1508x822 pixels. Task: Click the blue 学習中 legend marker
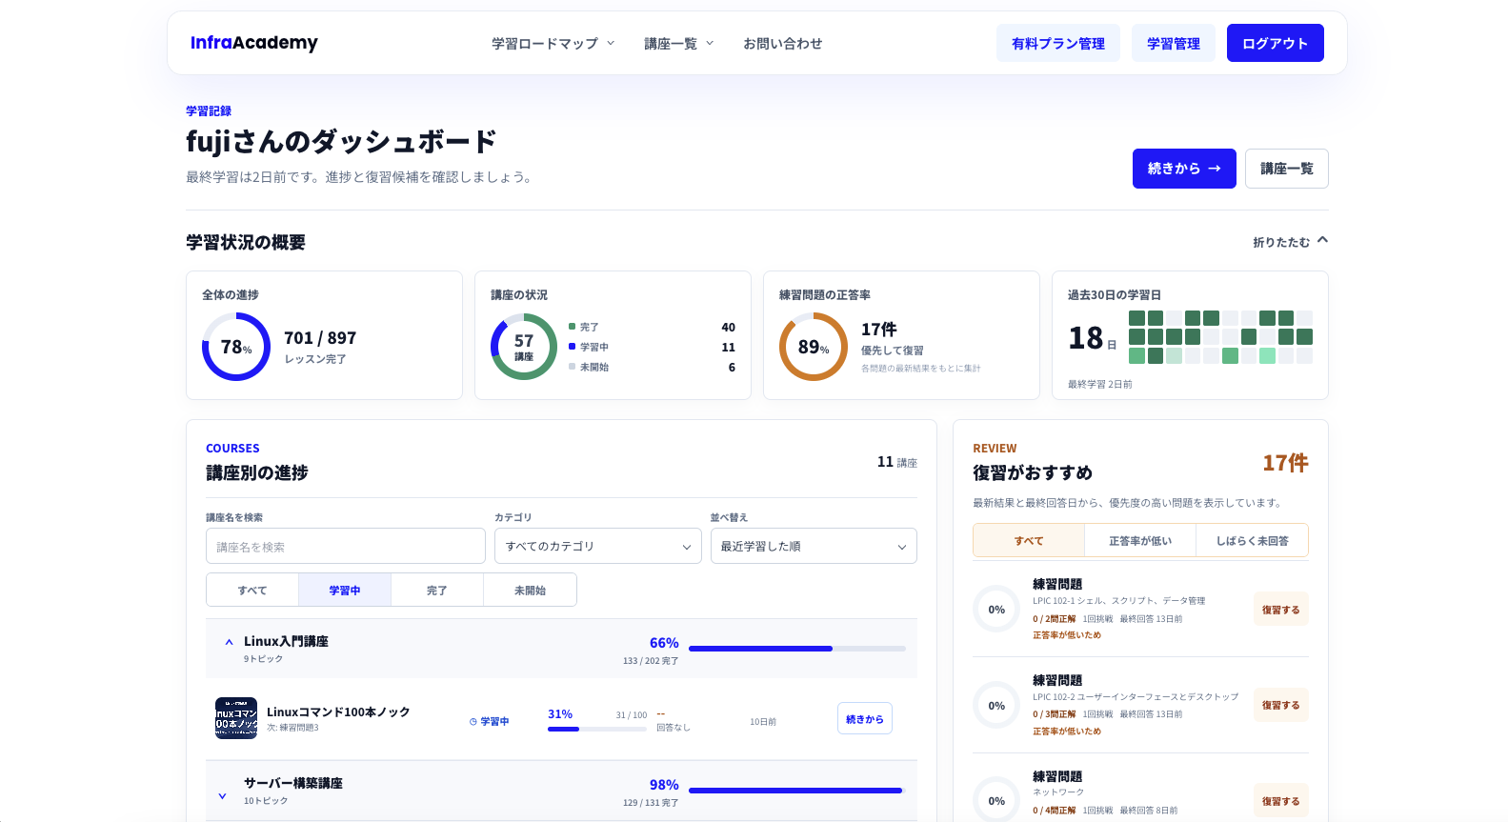point(572,347)
